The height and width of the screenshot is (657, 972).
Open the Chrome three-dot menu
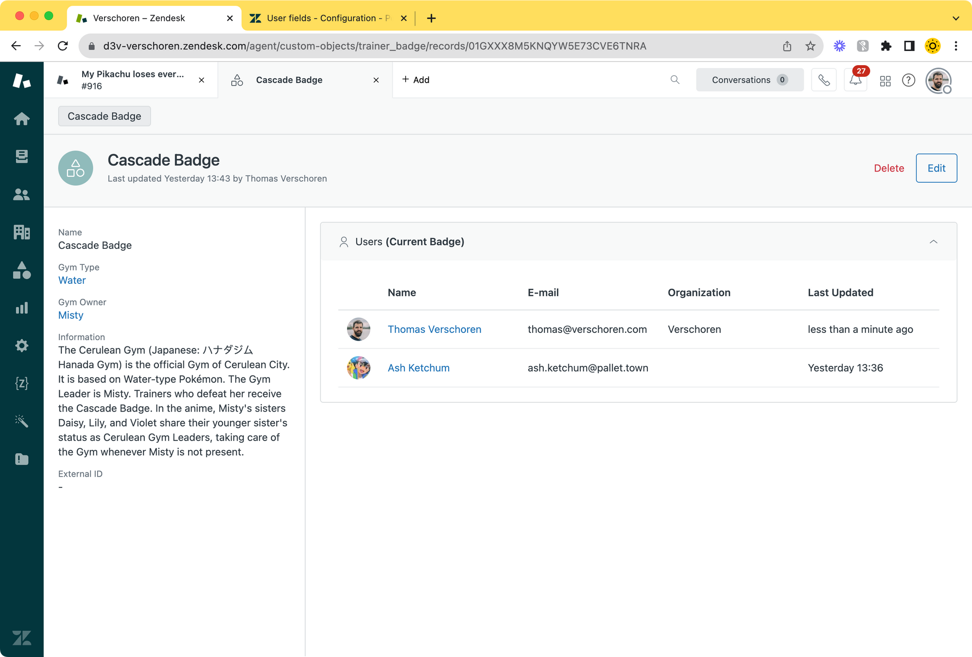[x=955, y=46]
